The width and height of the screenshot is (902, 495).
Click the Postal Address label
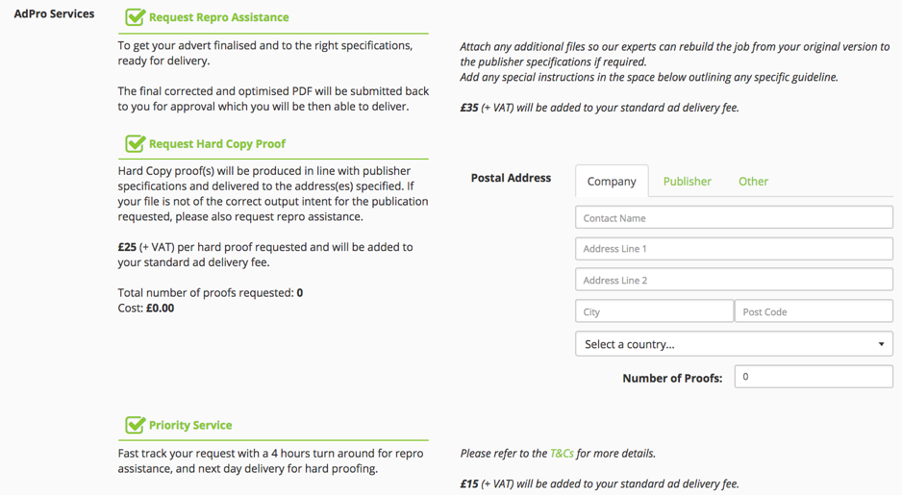(x=511, y=178)
